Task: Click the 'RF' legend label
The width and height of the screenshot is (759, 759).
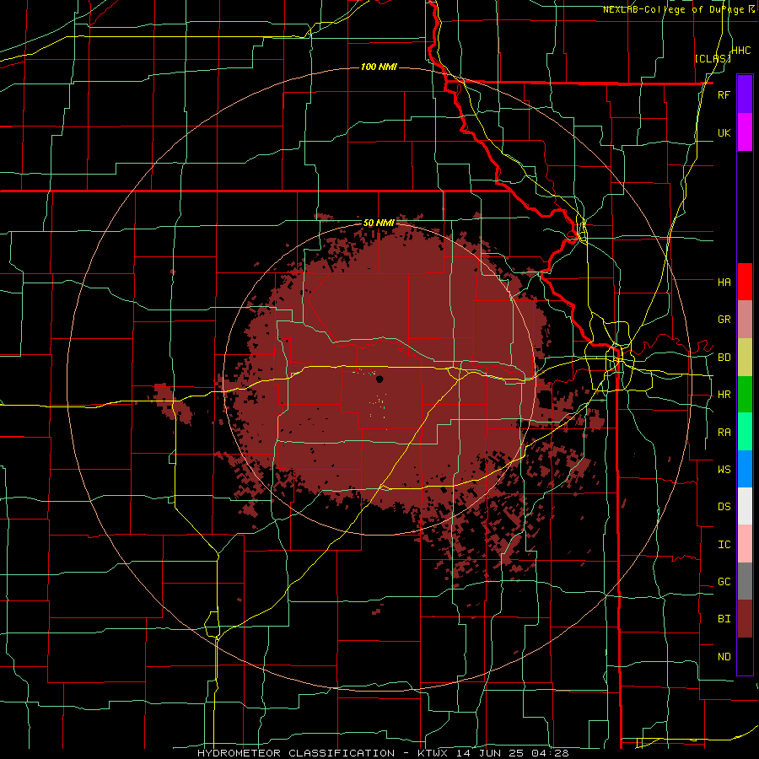Action: (724, 94)
